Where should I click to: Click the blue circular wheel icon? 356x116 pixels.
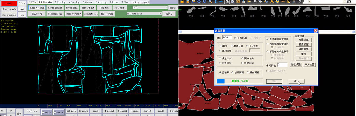(x=232, y=1)
